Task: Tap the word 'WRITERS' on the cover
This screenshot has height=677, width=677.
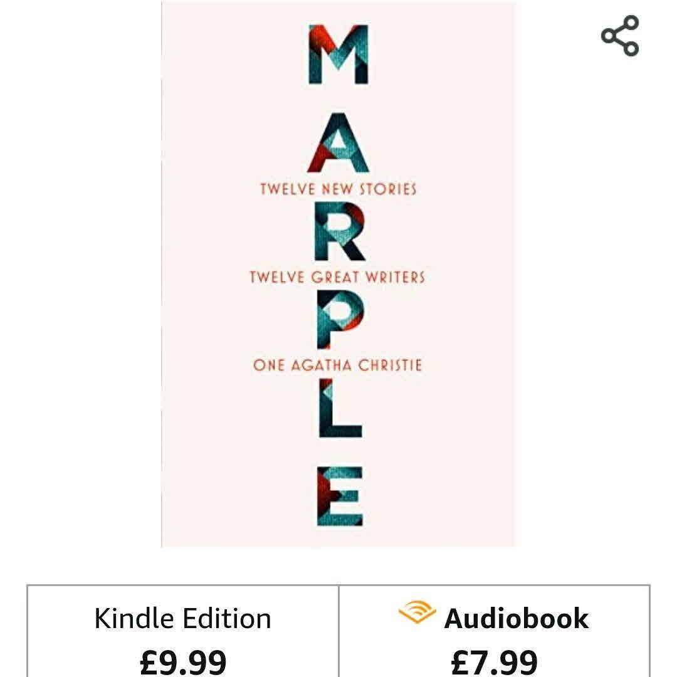Action: pyautogui.click(x=396, y=277)
